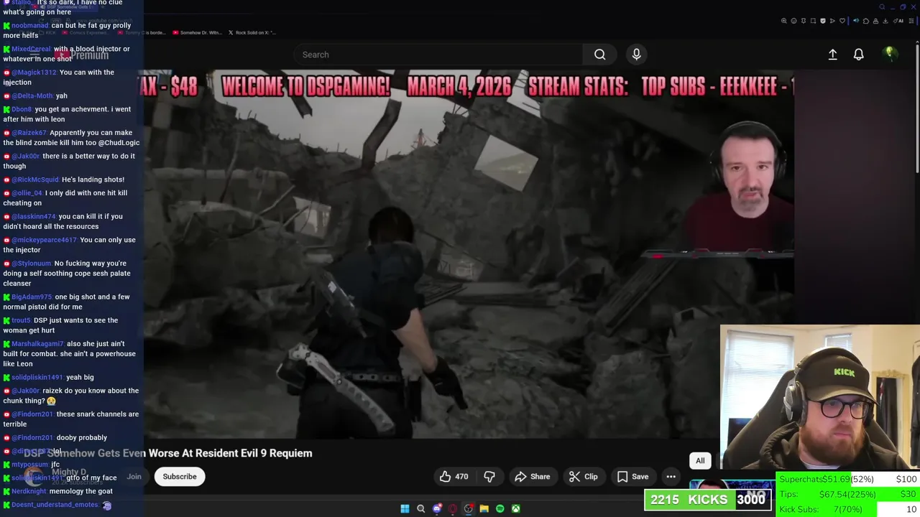The image size is (920, 517).
Task: Open the YouTube account avatar menu
Action: coord(890,54)
